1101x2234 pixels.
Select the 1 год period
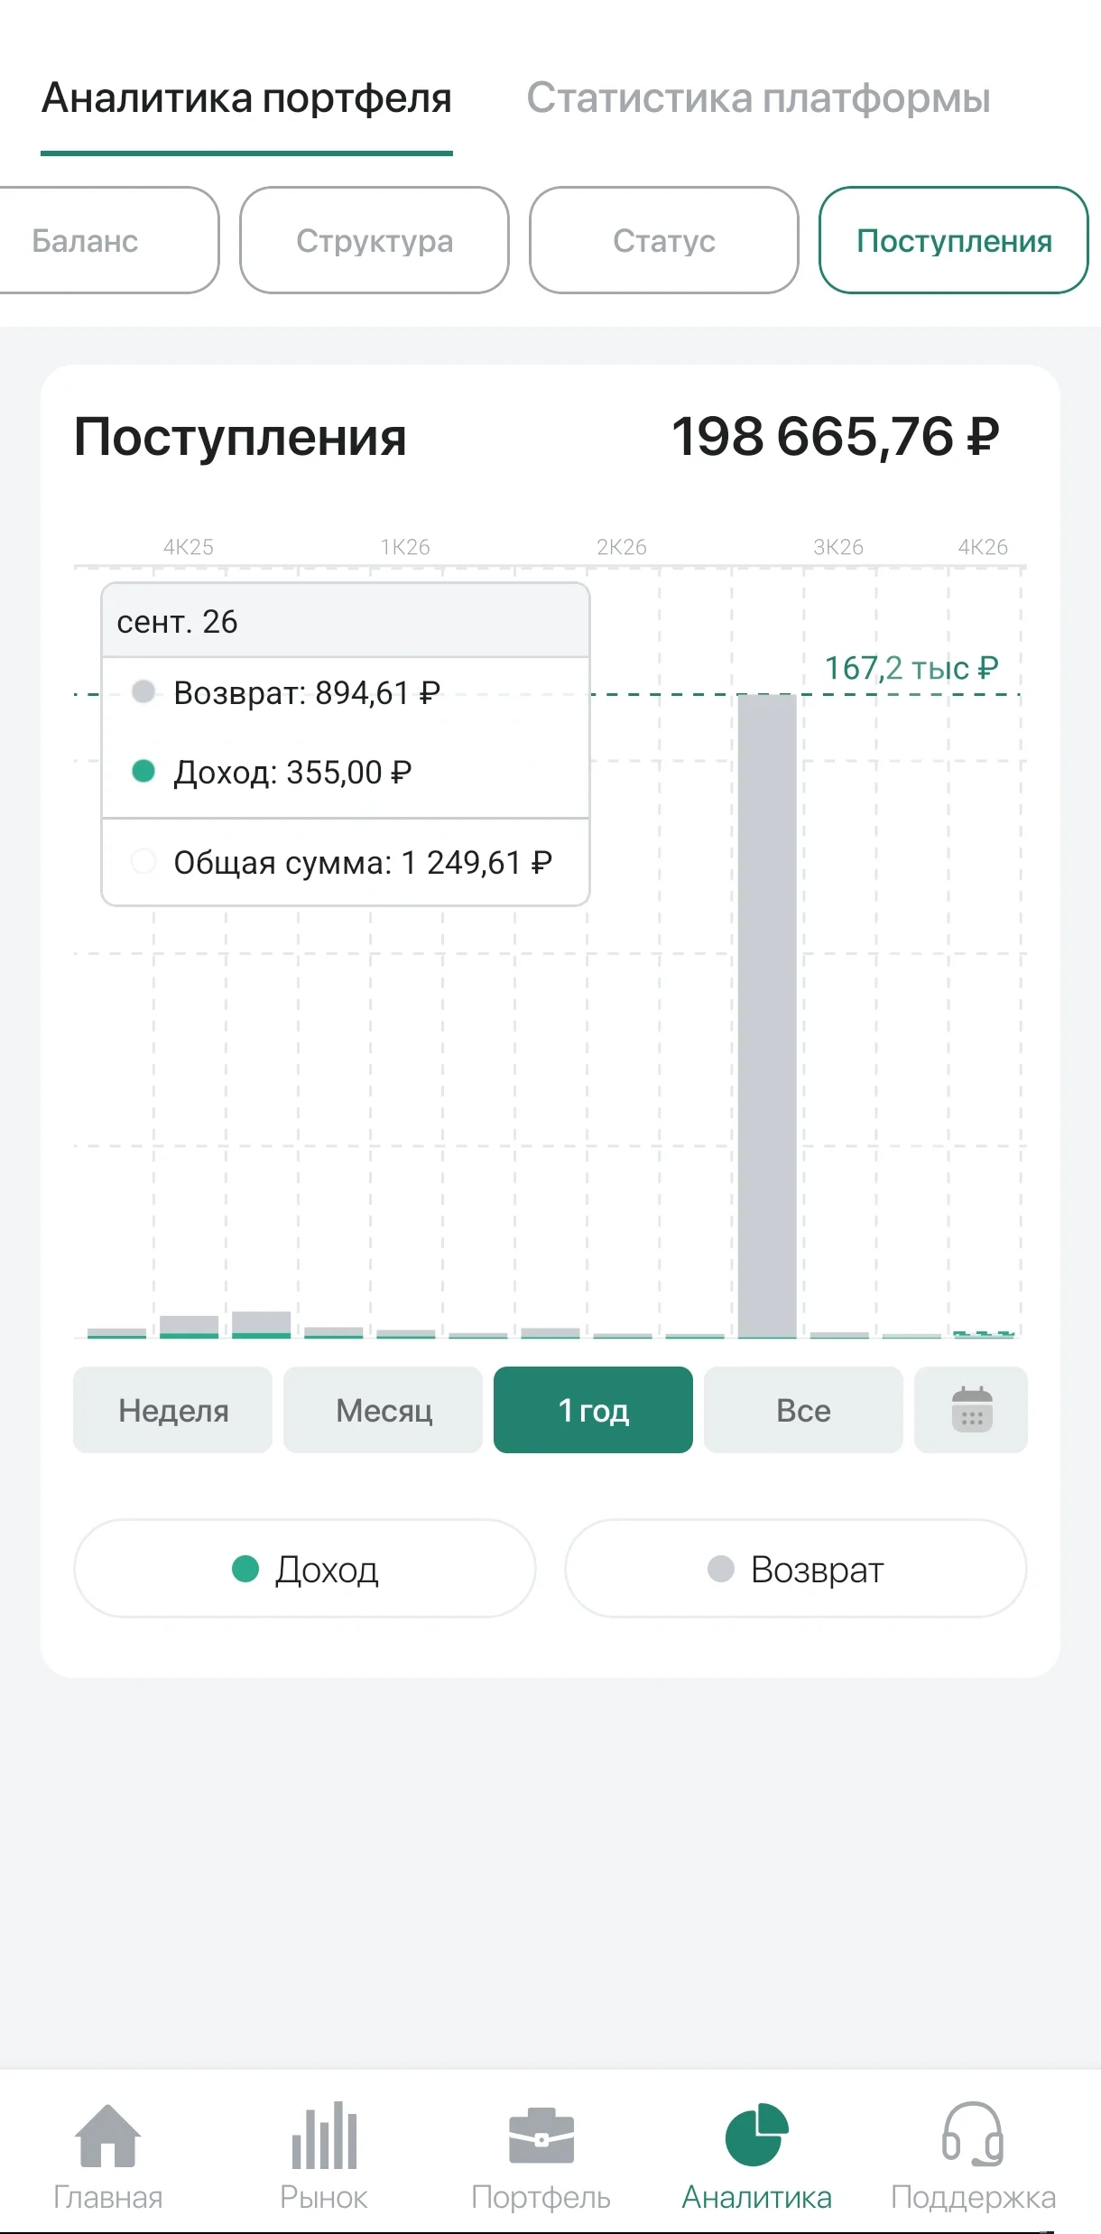593,1409
